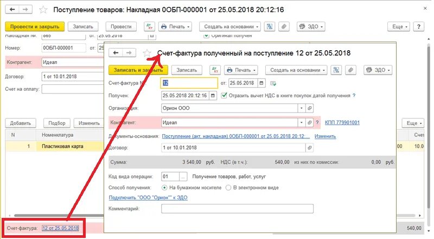Screen dimensions: 434x239
Task: Show Контрагент question mark hint
Action: [317, 123]
